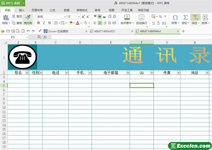Switch to Docer-在线模板 document tab
Viewport: 212px width, 150px height.
click(58, 31)
